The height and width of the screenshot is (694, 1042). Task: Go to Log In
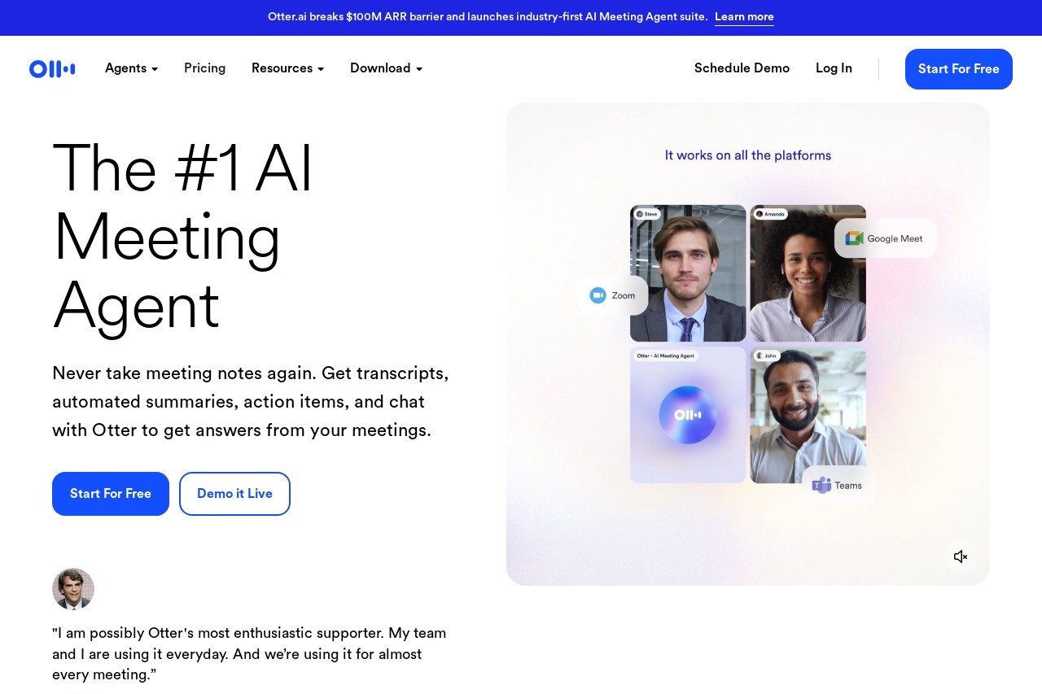834,68
